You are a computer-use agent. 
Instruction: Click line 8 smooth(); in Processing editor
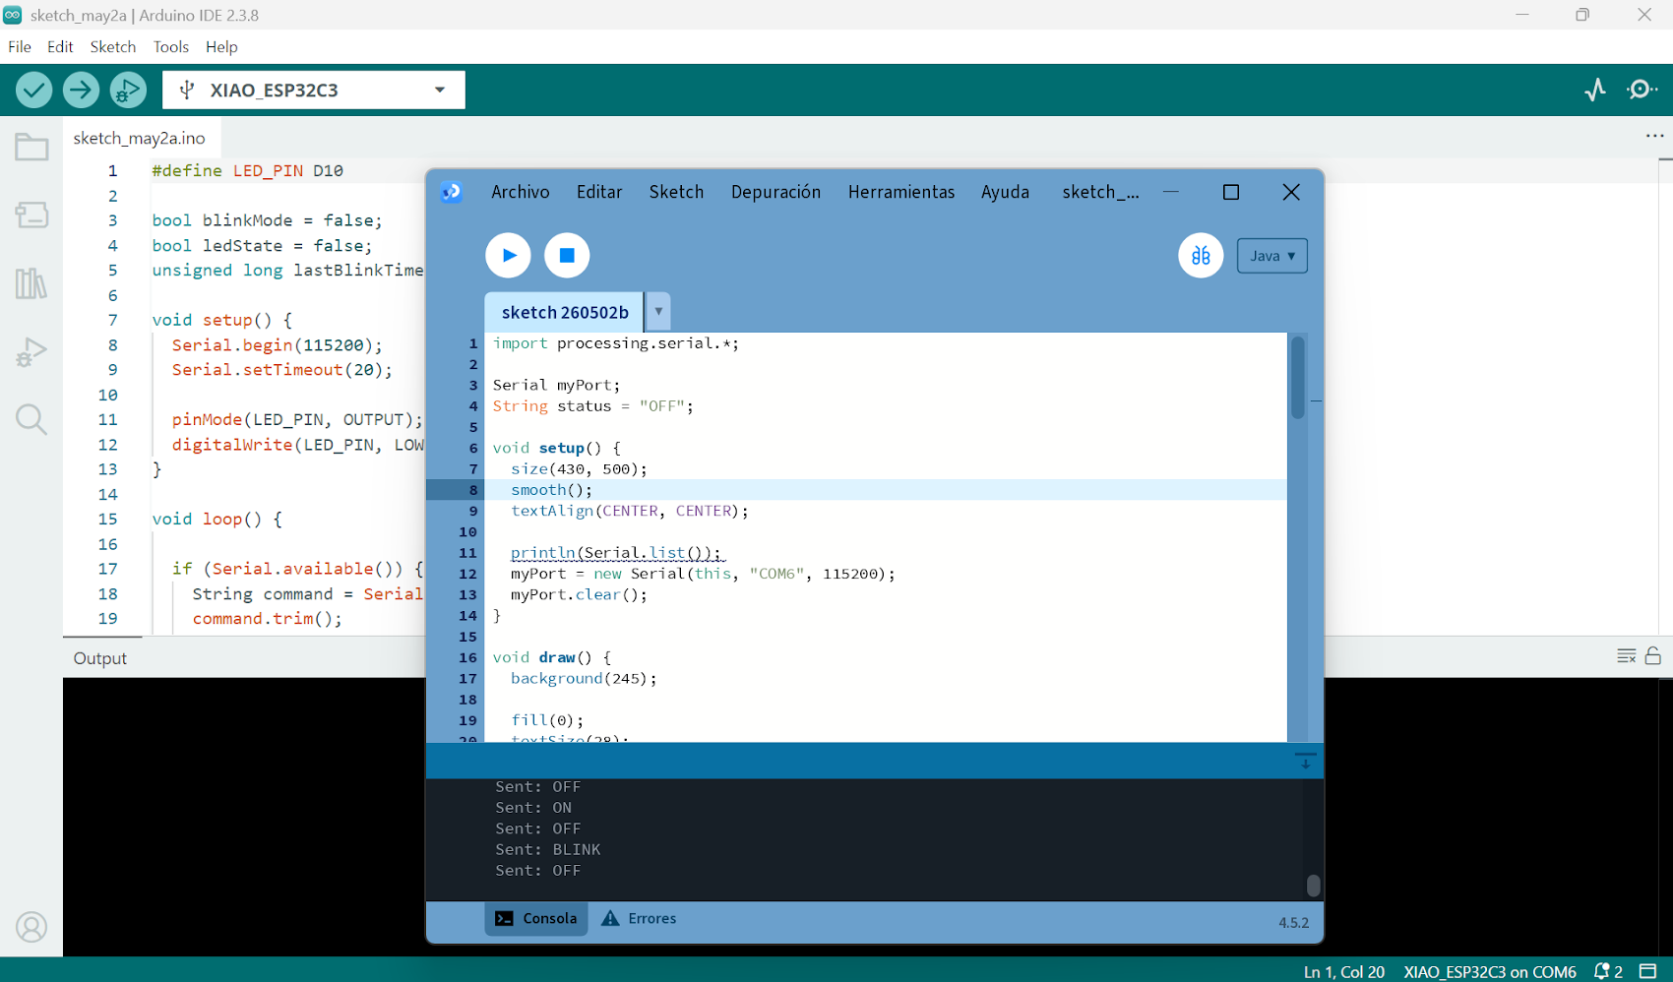click(551, 490)
